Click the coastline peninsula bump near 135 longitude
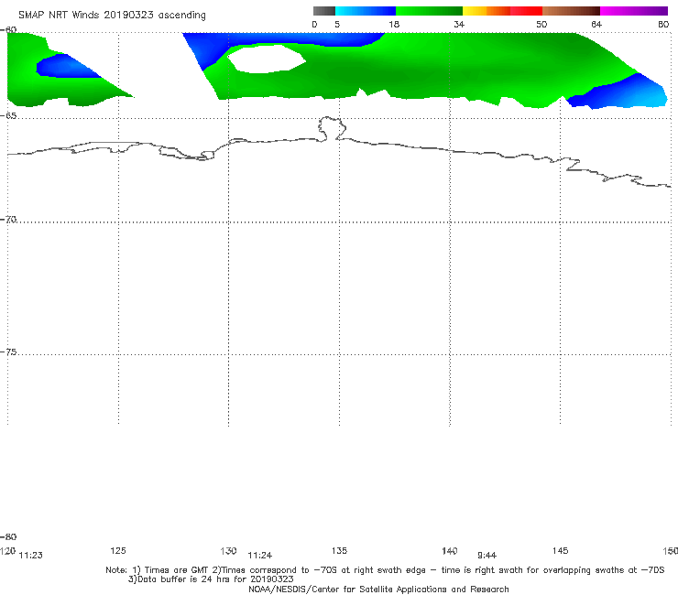 [x=332, y=128]
